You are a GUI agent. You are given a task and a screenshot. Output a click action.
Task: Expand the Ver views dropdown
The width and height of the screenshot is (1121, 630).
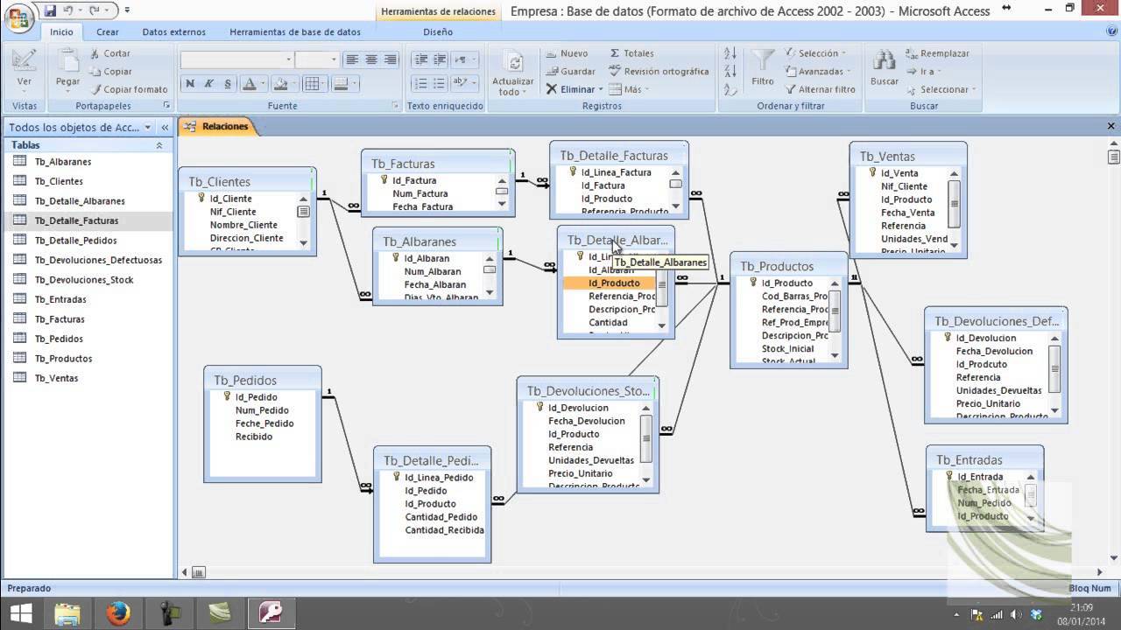(x=25, y=93)
